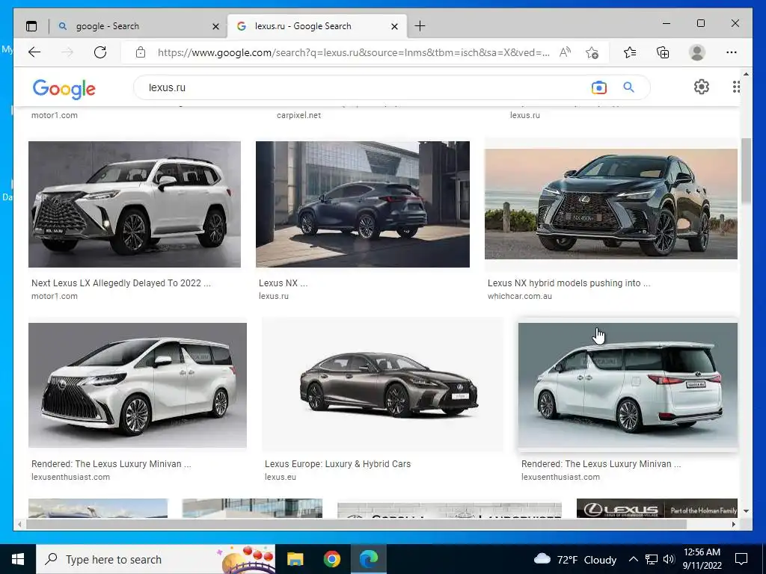
Task: Open the Windows Start menu
Action: (18, 559)
